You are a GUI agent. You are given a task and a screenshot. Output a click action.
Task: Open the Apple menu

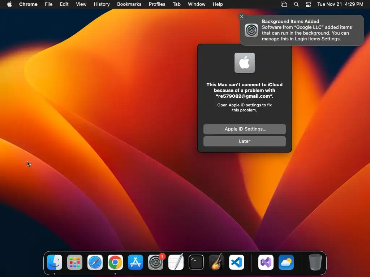pyautogui.click(x=9, y=4)
